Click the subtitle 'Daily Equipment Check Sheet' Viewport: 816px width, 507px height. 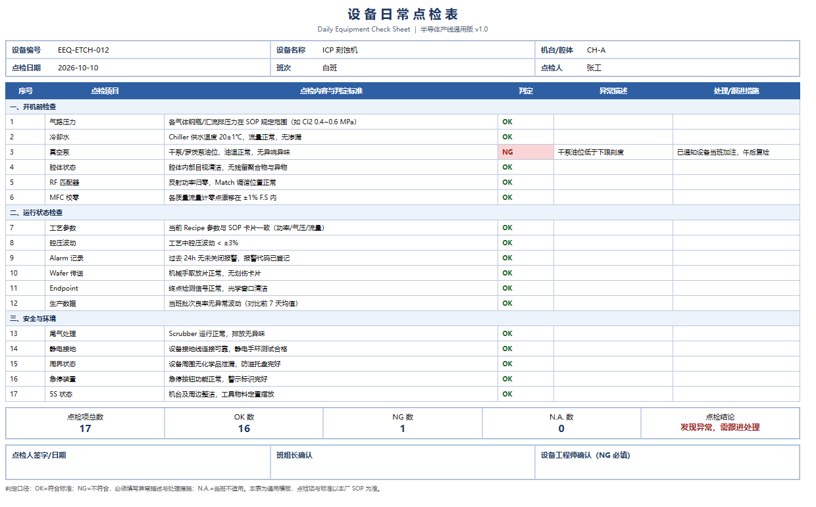point(364,29)
